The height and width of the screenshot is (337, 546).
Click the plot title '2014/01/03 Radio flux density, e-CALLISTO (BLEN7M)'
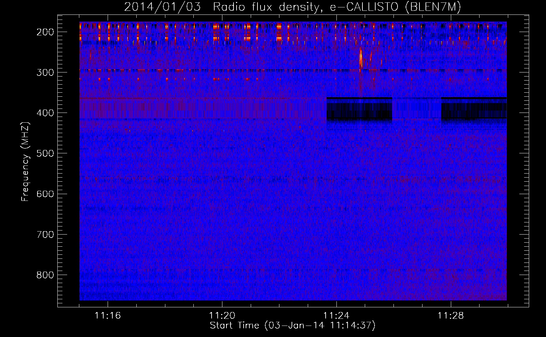tap(292, 7)
